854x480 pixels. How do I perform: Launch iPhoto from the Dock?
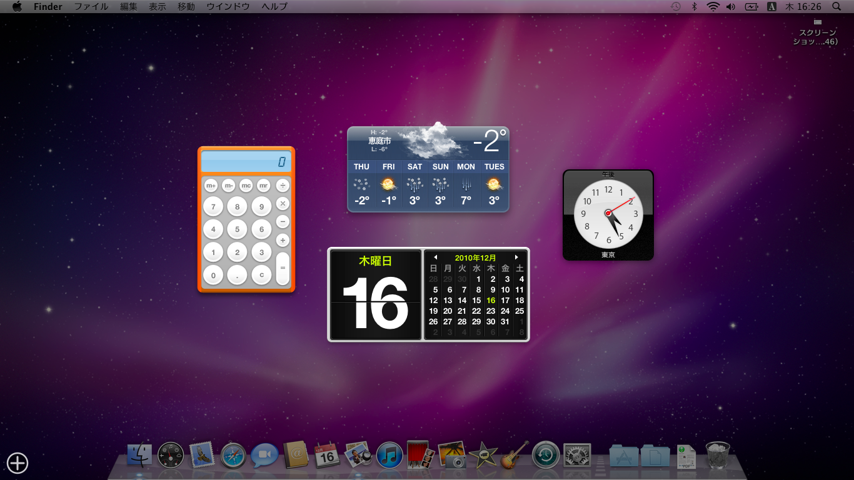(x=452, y=455)
